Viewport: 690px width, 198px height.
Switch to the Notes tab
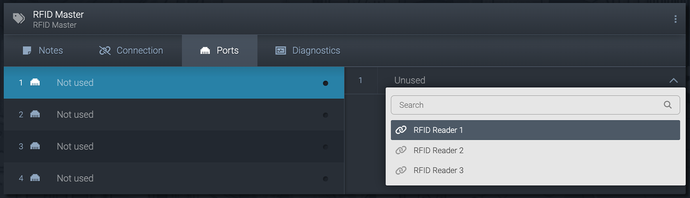[x=43, y=51]
